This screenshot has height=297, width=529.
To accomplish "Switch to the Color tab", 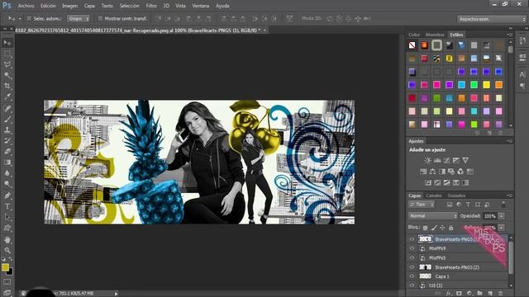I will (x=414, y=35).
